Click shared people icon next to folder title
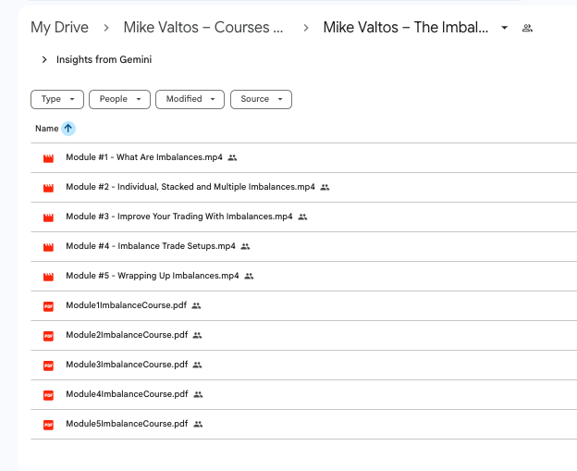Image resolution: width=577 pixels, height=471 pixels. [527, 28]
